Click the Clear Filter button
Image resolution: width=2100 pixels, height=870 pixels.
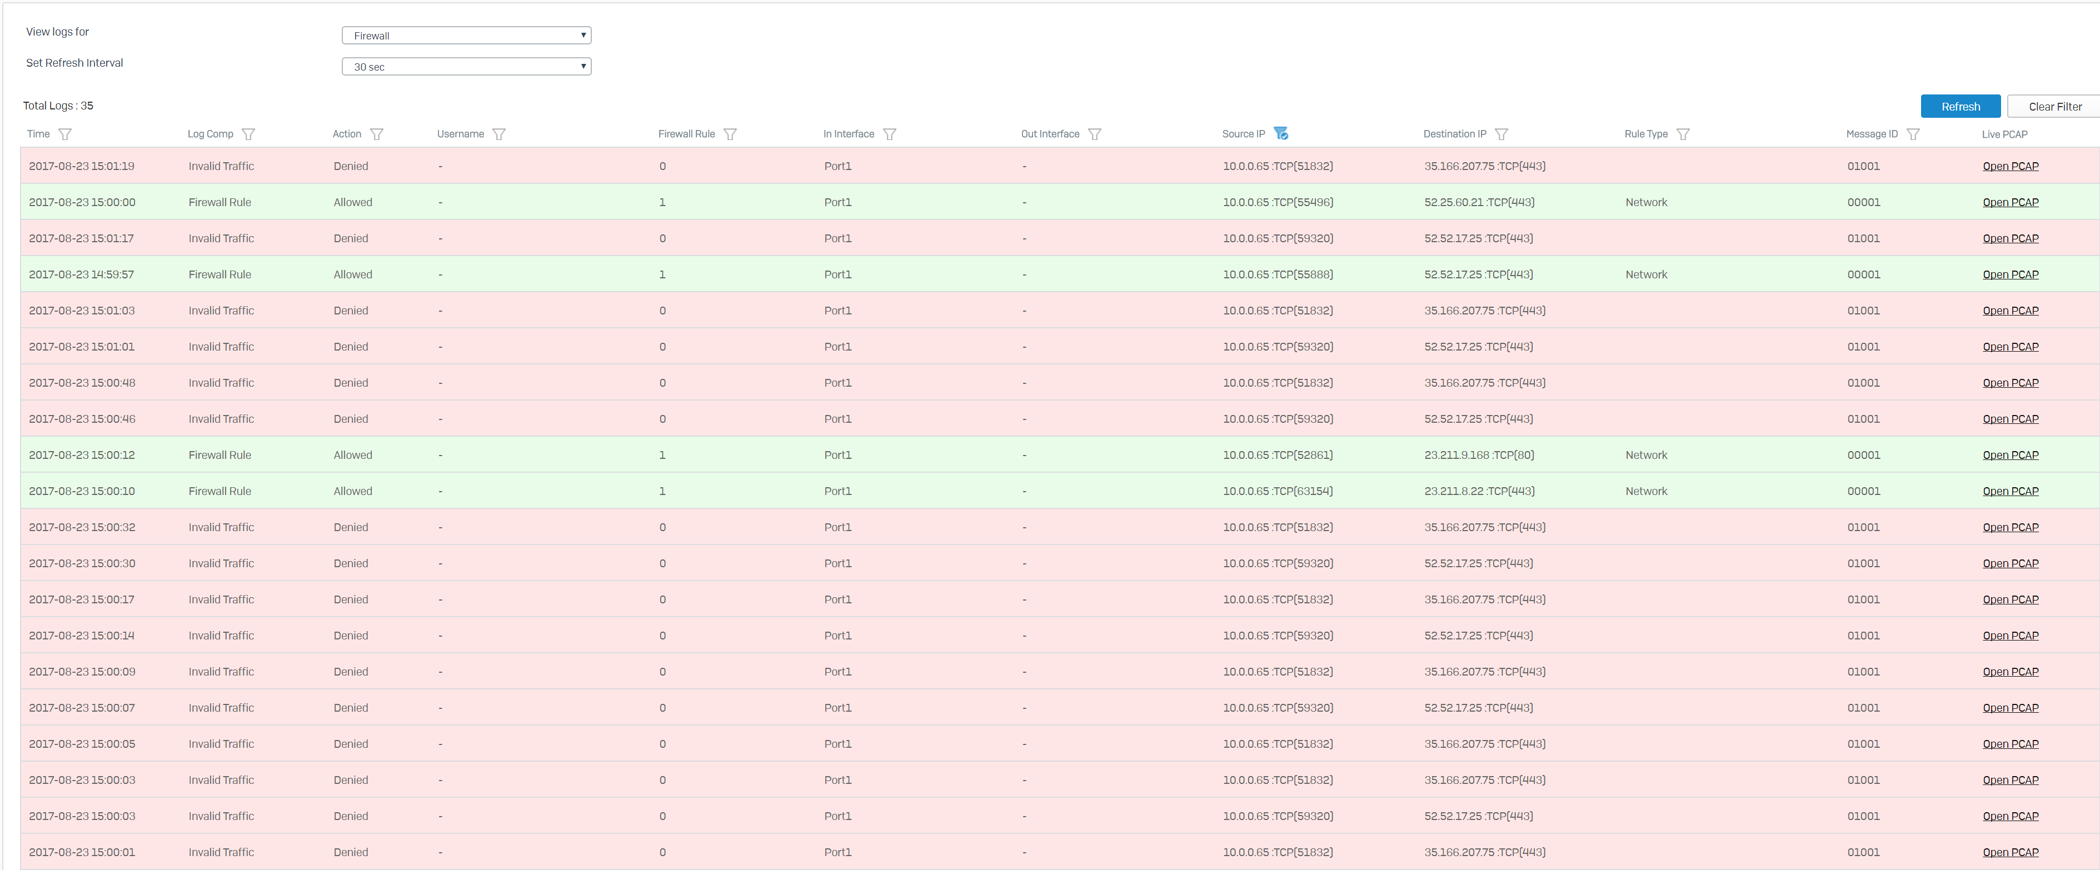point(2054,107)
